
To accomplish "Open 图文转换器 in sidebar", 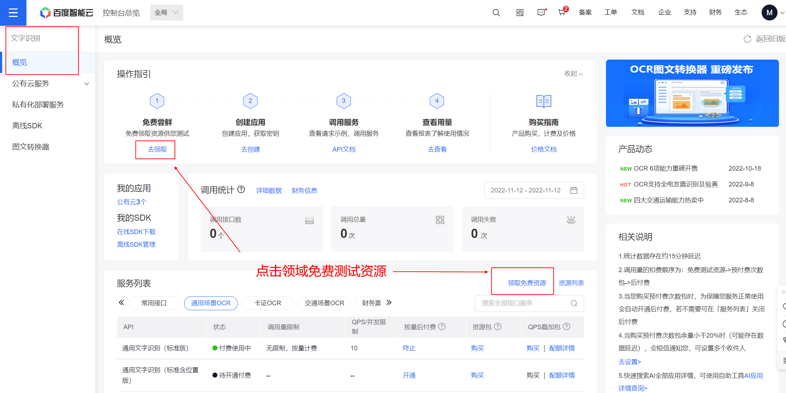I will 31,147.
